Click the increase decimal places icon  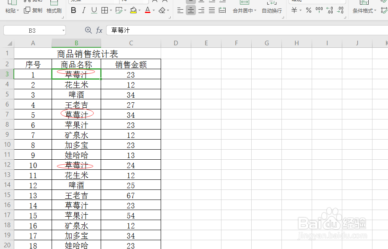330,10
